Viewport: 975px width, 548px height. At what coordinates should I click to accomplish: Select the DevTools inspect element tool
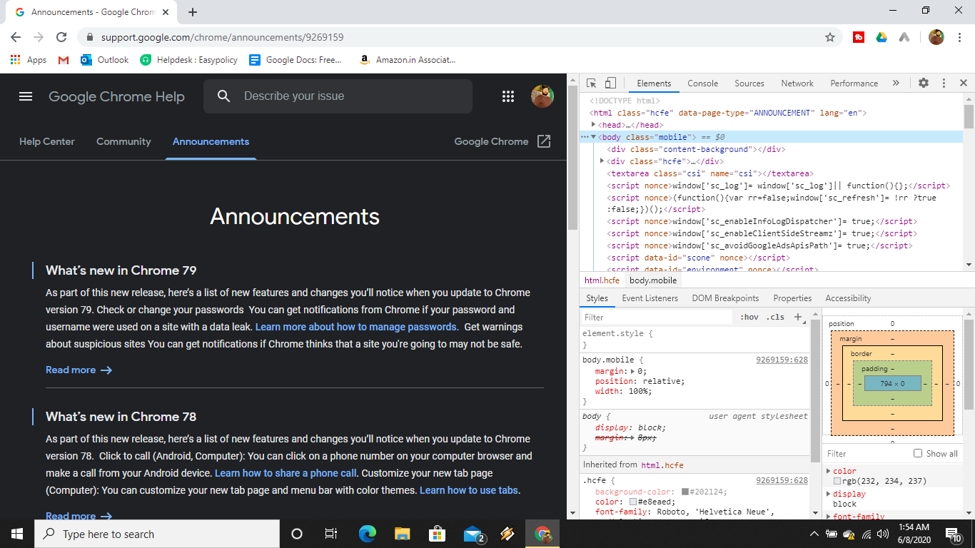coord(592,83)
